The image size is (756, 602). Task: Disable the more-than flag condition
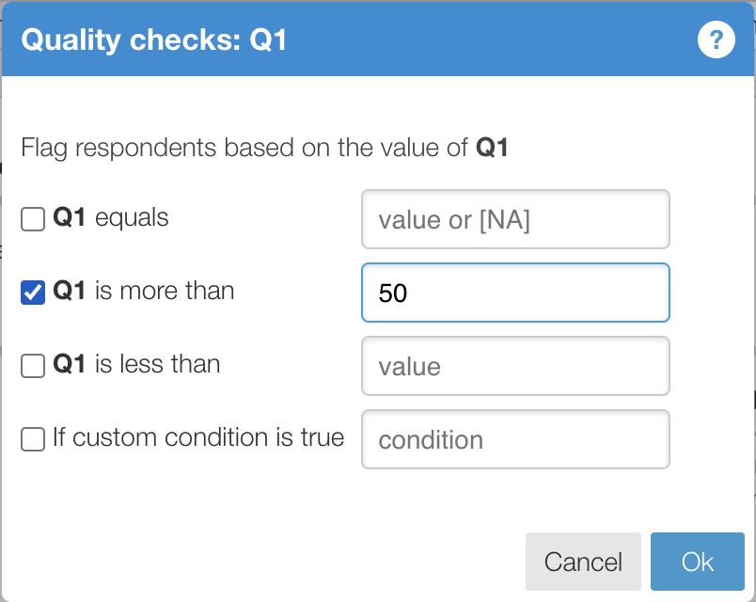click(x=32, y=292)
